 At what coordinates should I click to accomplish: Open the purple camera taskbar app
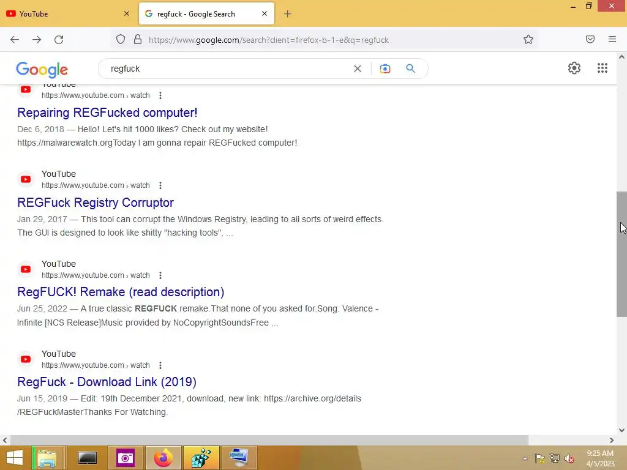point(125,458)
